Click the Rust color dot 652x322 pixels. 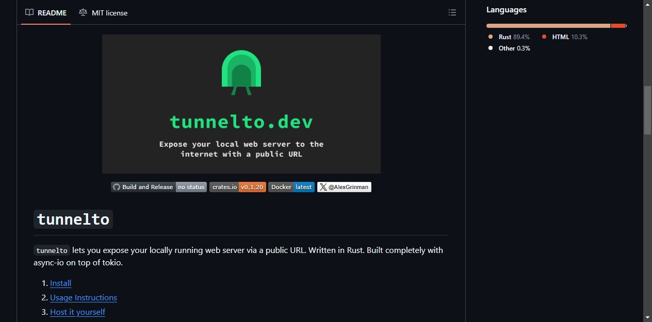(491, 37)
